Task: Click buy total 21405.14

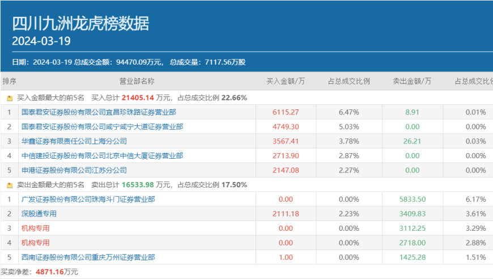Action: click(x=138, y=98)
